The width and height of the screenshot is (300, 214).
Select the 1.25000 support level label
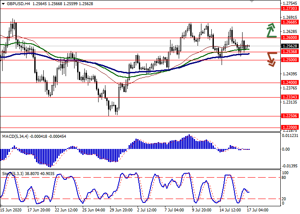click(290, 60)
